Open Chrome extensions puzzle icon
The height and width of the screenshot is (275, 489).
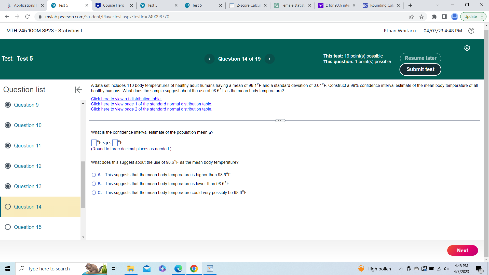pyautogui.click(x=434, y=17)
